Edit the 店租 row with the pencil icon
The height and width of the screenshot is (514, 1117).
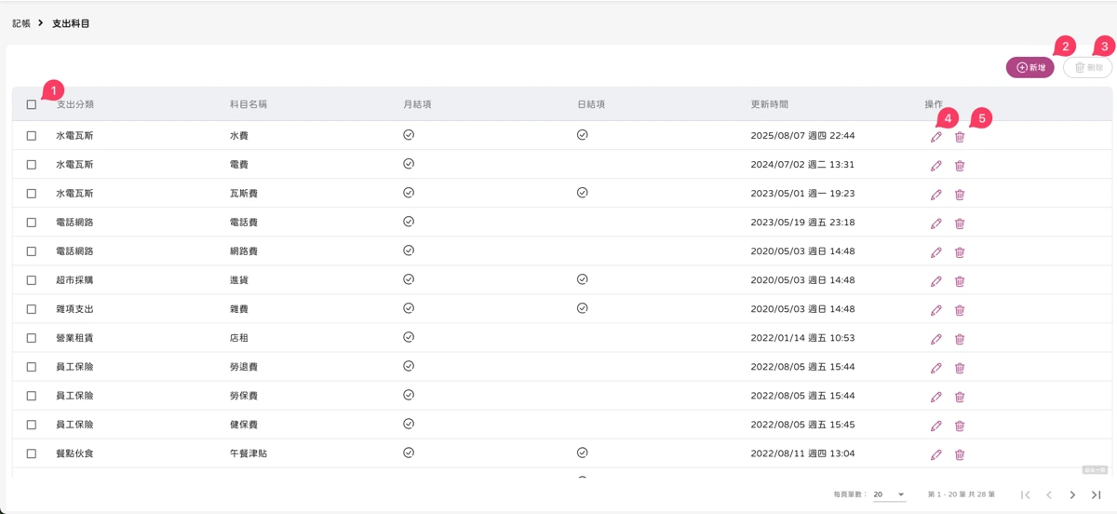coord(936,339)
